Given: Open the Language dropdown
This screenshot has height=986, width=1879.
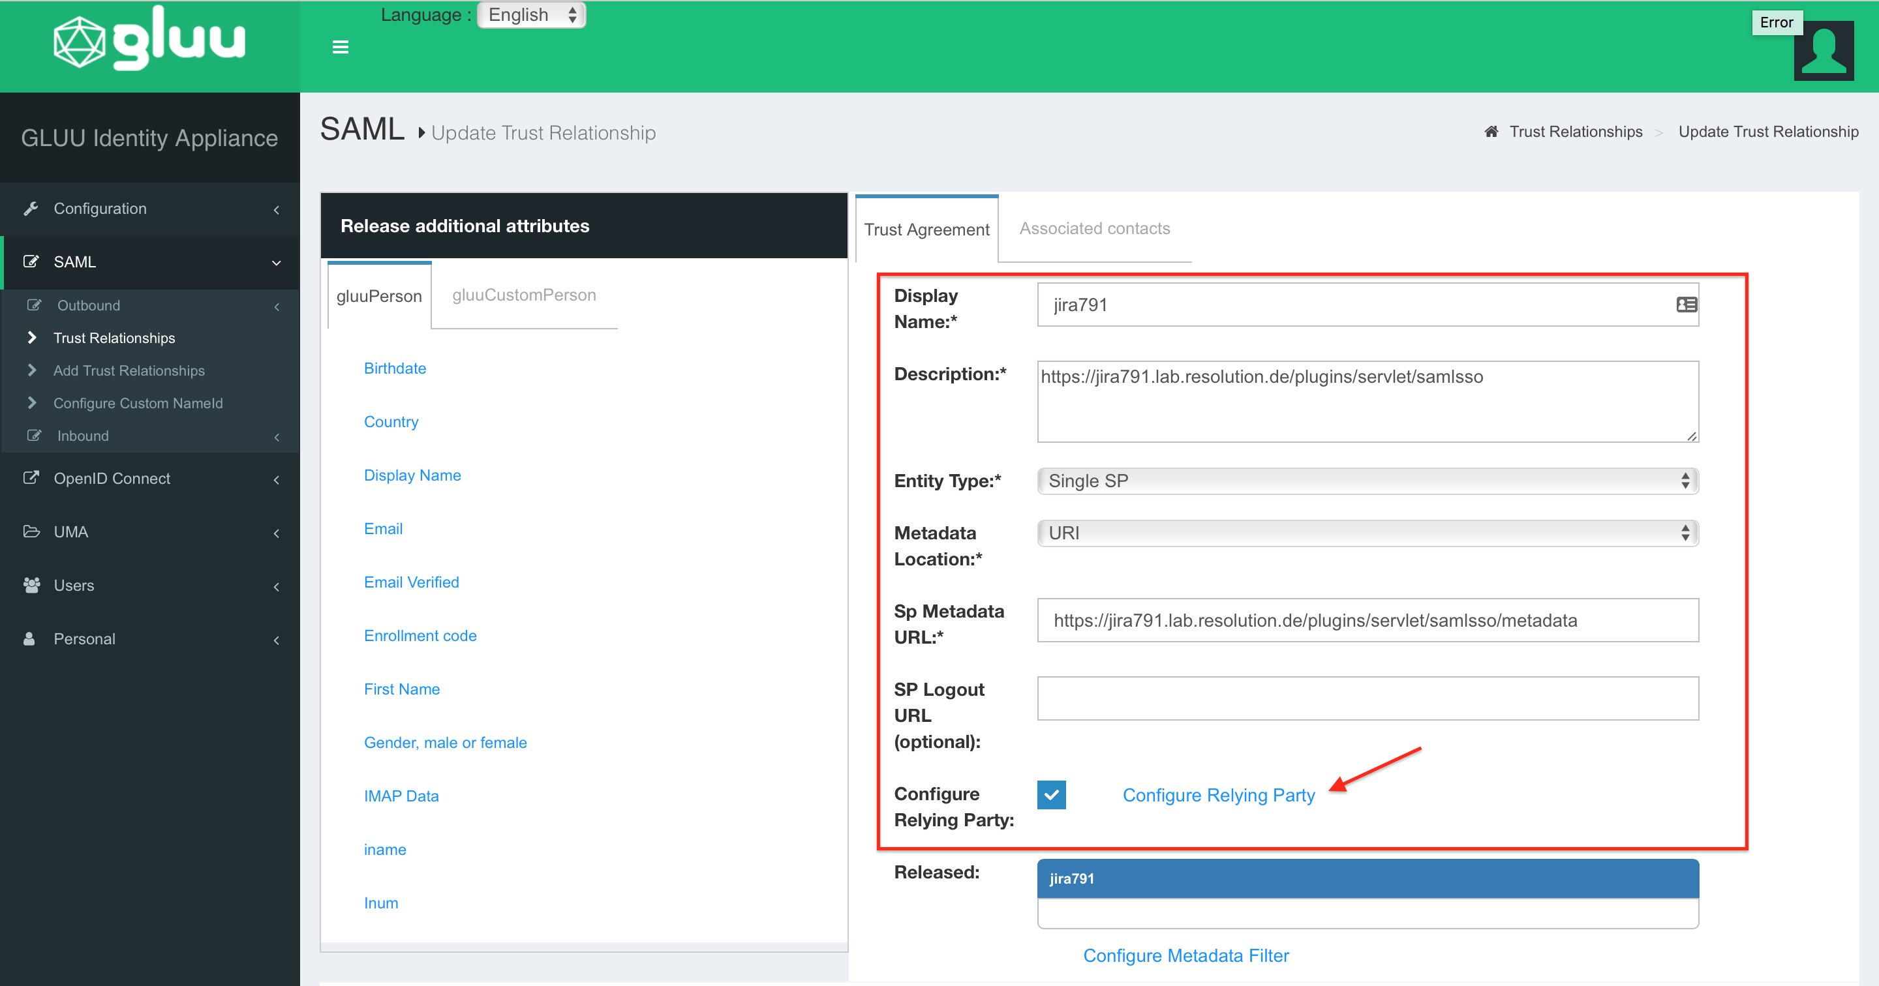Looking at the screenshot, I should point(532,15).
